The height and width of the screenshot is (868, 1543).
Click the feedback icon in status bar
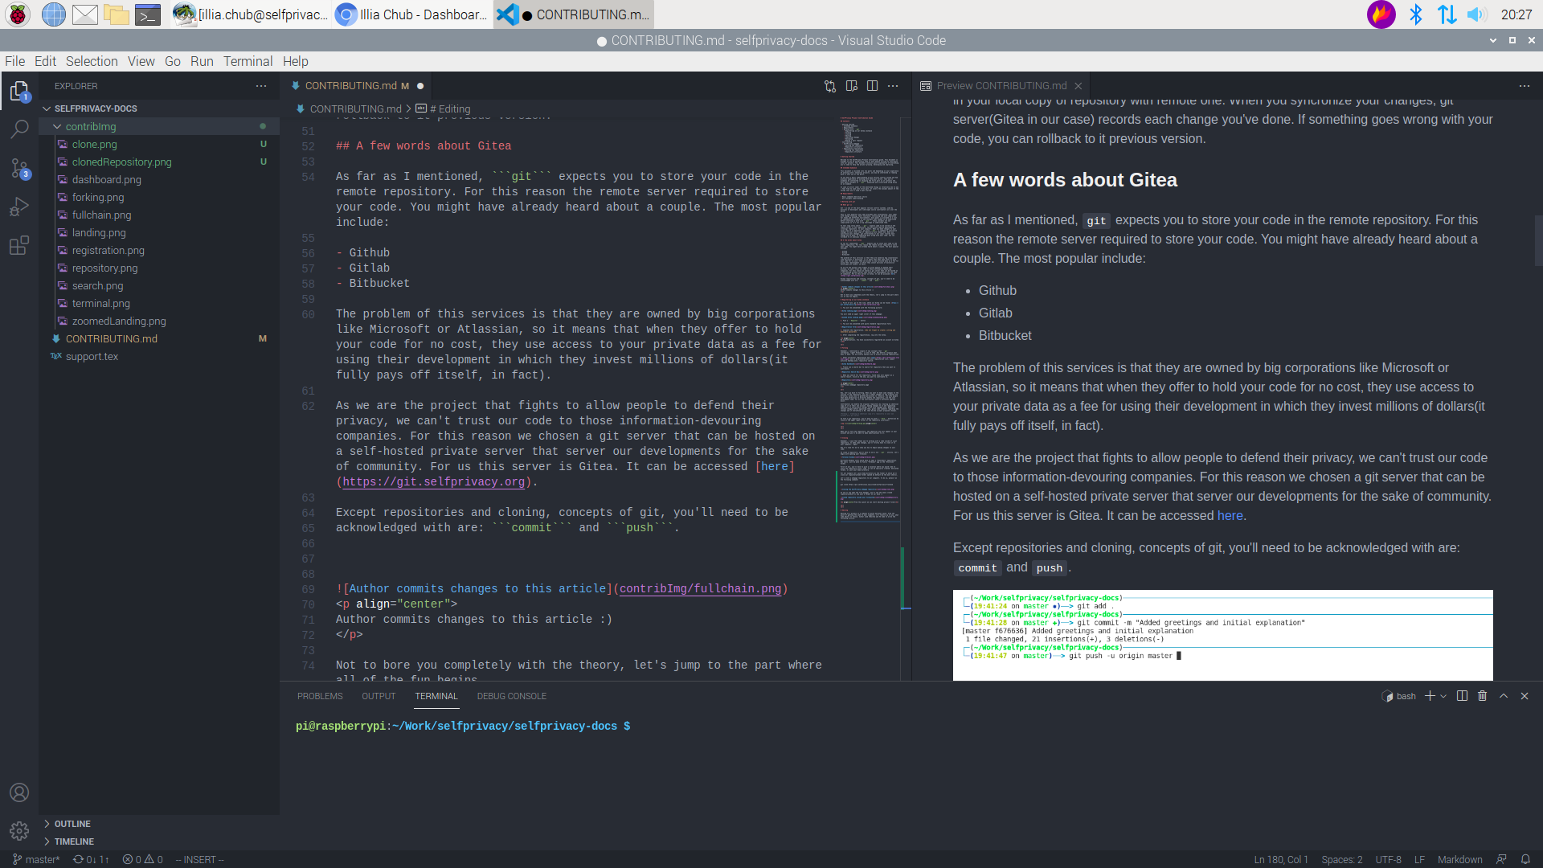(1501, 859)
